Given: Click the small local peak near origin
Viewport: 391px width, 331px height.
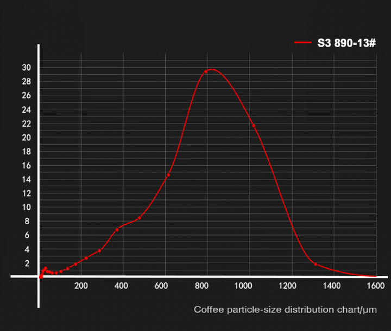Looking at the screenshot, I should [x=46, y=268].
